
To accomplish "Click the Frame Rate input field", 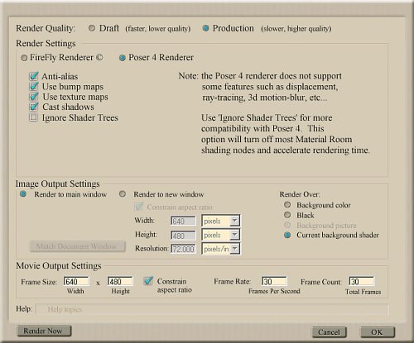I will pyautogui.click(x=274, y=281).
